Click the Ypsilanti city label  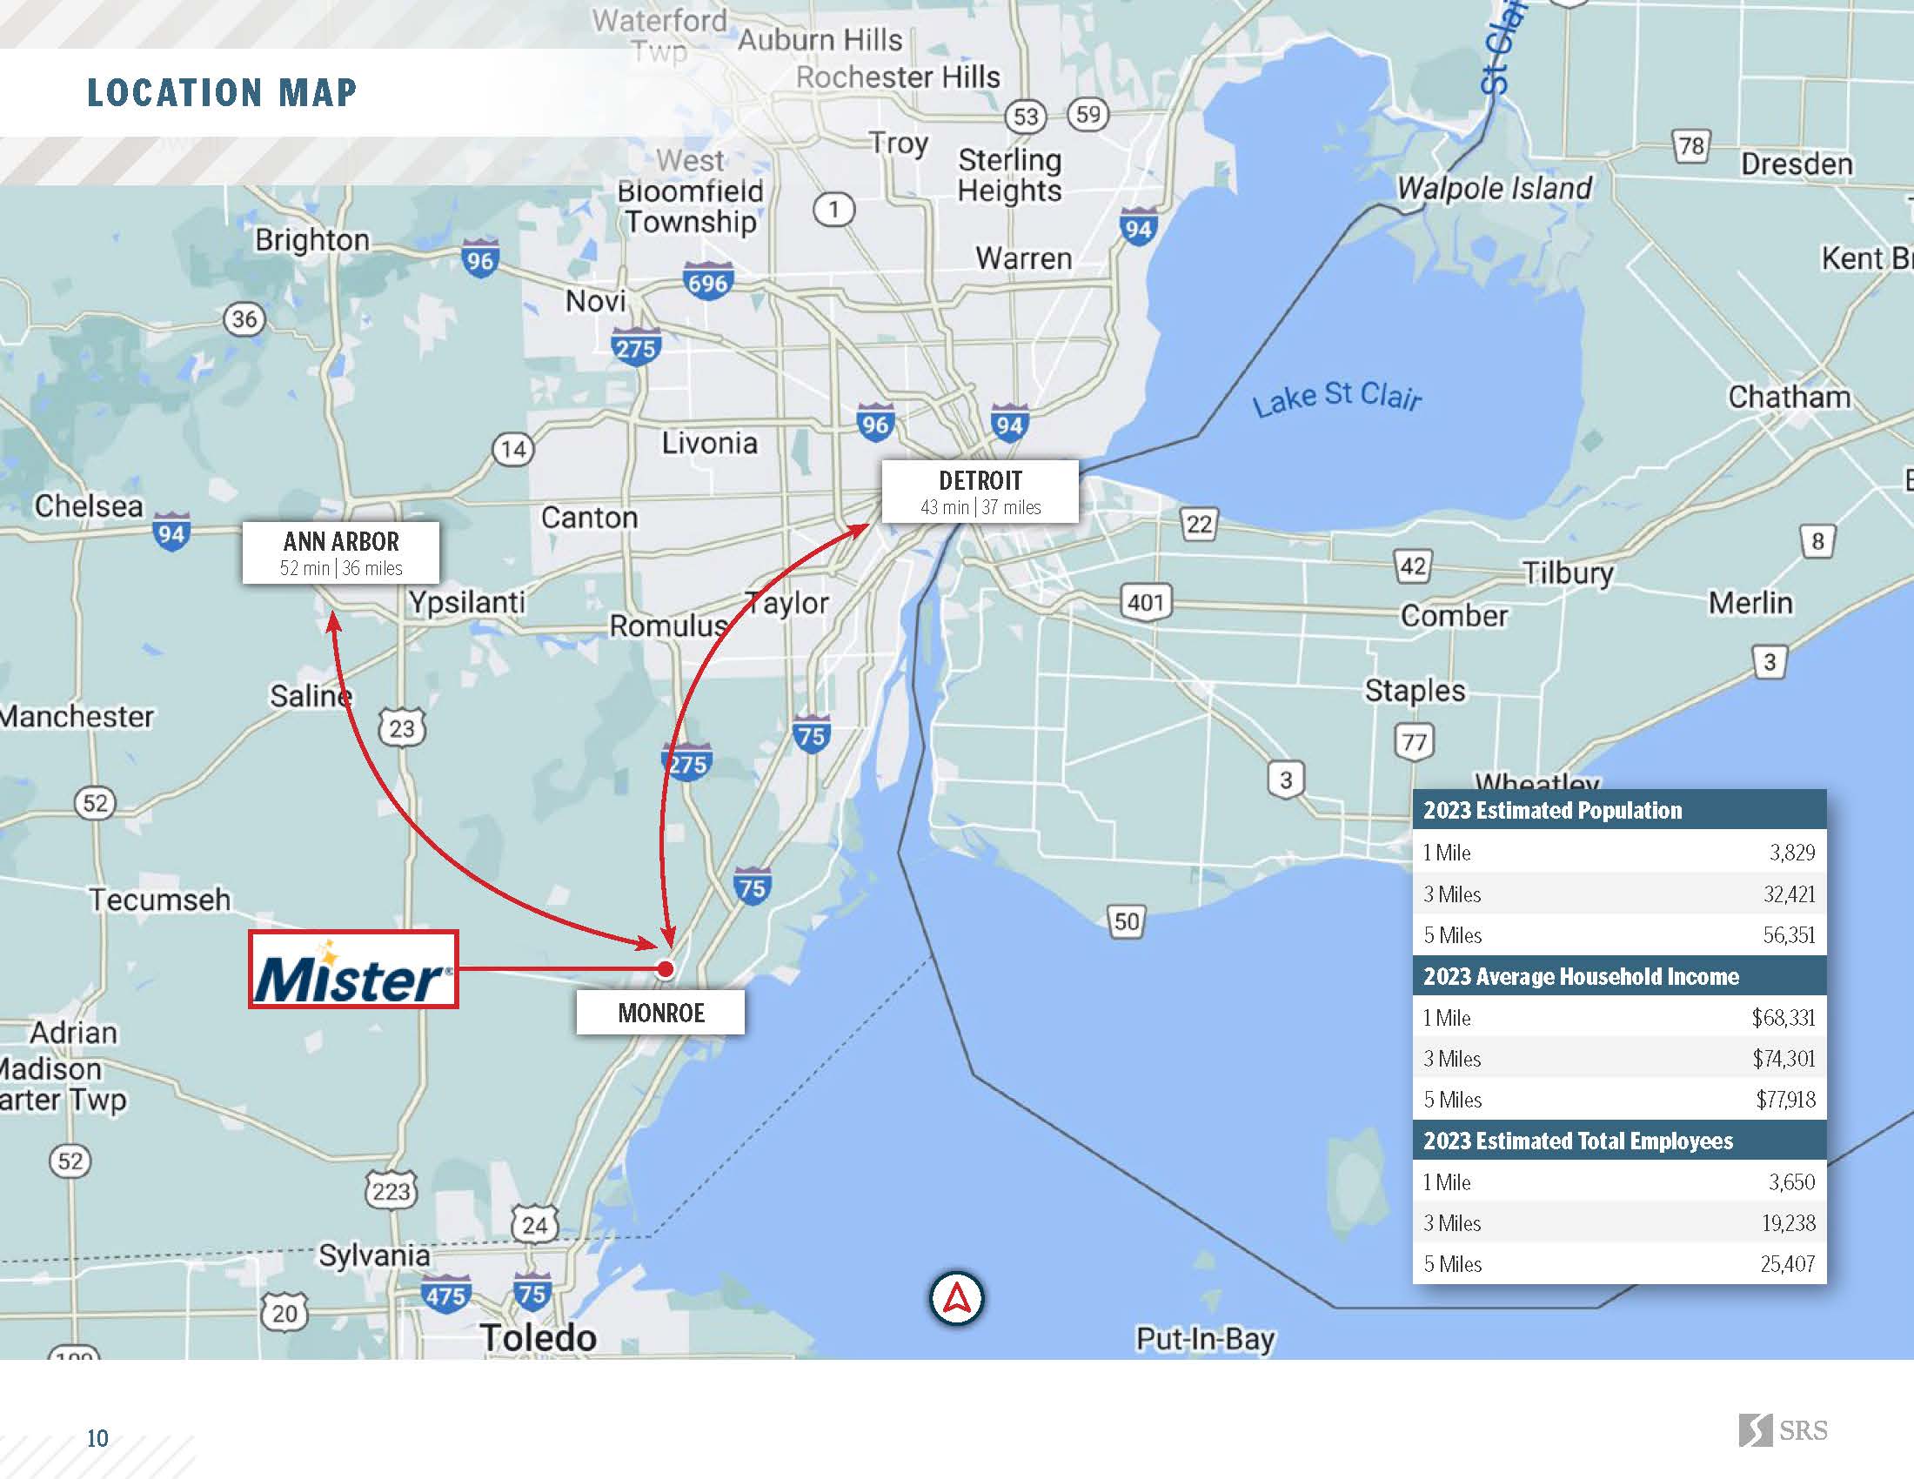467,604
